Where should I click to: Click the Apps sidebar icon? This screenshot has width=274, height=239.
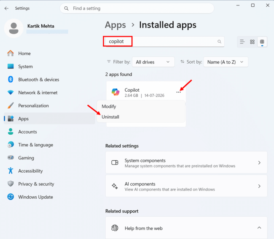(11, 119)
